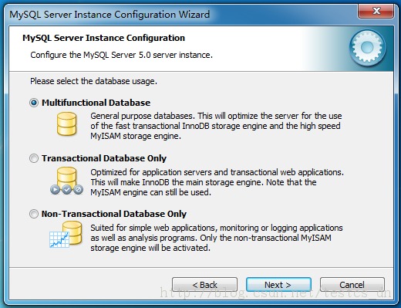Click the Non-Transactional Database chart icon

(66, 235)
